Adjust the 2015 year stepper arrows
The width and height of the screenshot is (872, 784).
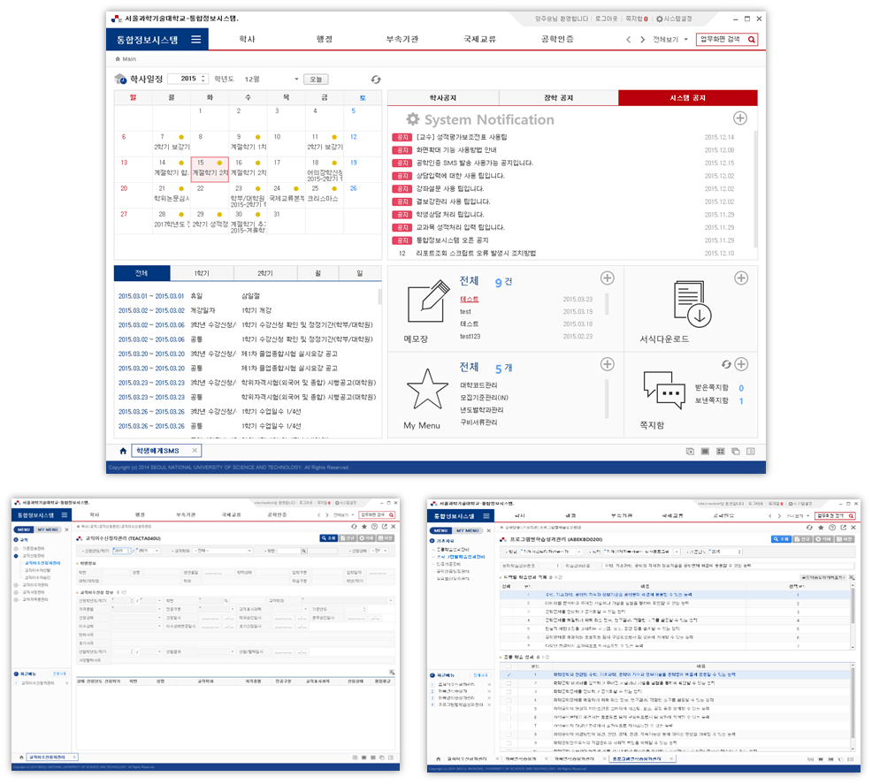(203, 80)
